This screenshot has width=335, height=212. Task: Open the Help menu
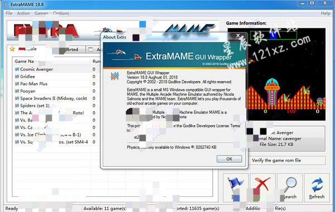coord(326,13)
